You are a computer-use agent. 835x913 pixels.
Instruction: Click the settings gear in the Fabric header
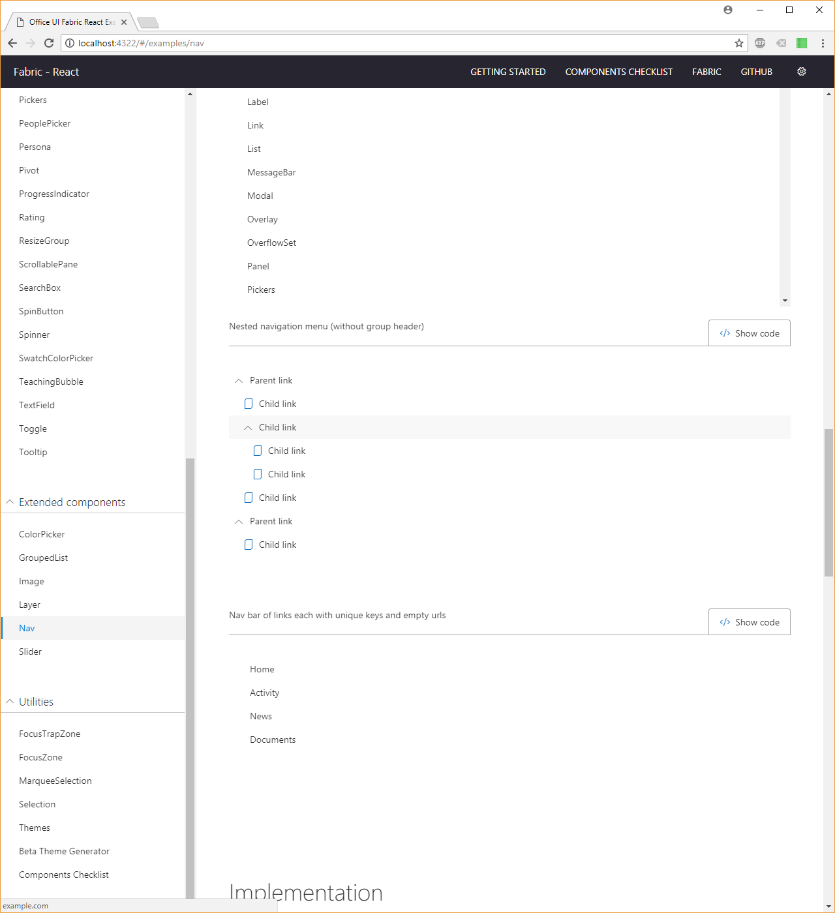tap(801, 72)
